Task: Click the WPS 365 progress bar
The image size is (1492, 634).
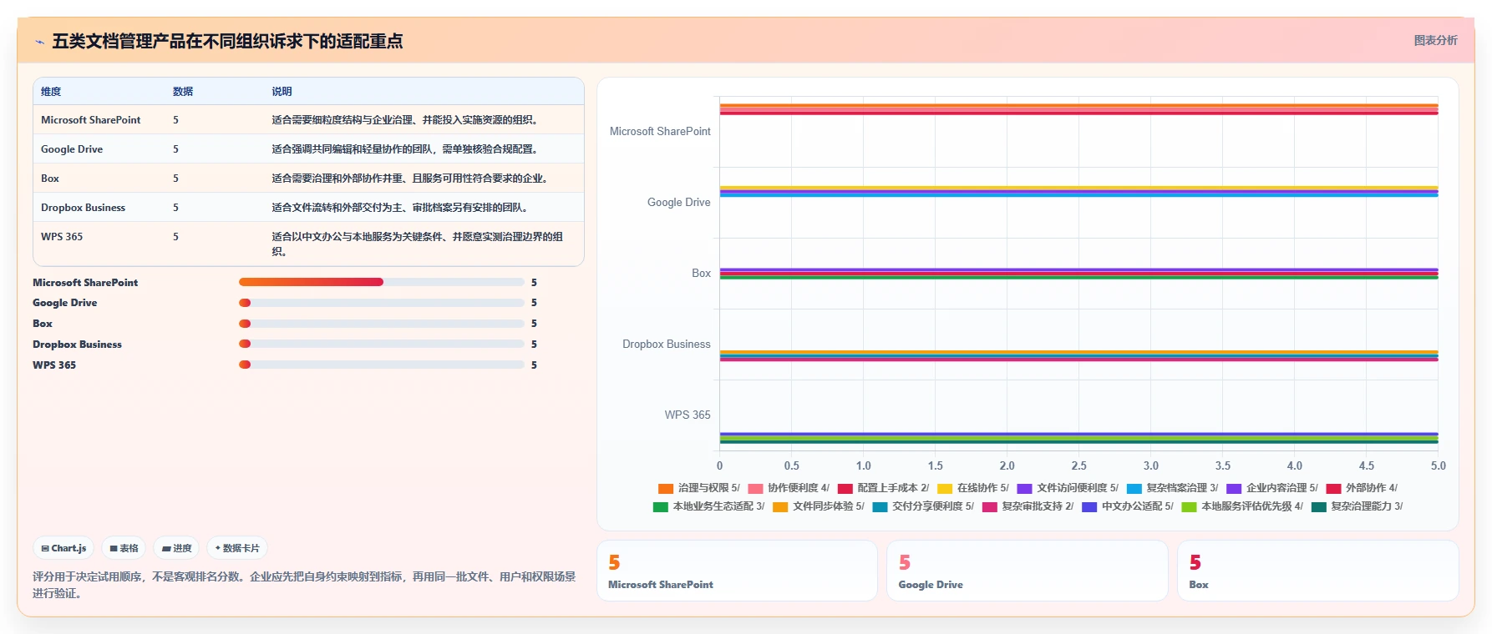Action: coord(382,365)
